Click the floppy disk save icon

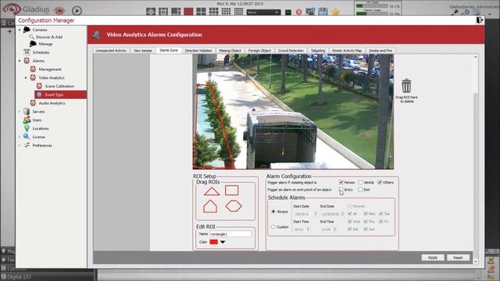tap(323, 12)
